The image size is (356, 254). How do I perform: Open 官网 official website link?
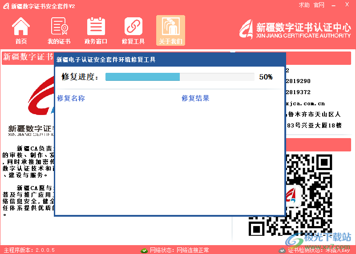(319, 5)
